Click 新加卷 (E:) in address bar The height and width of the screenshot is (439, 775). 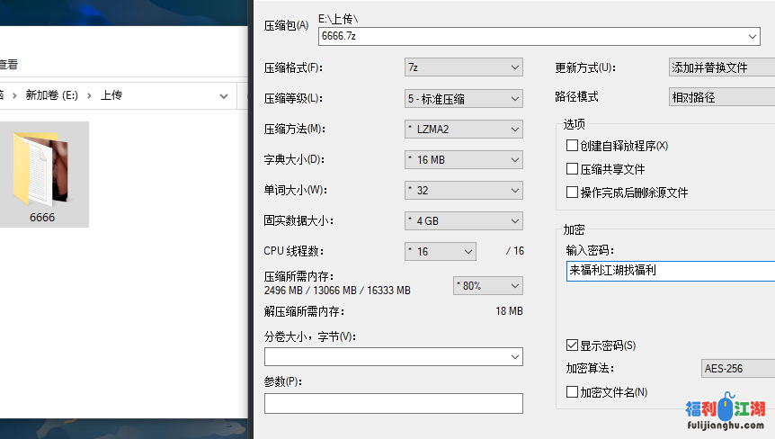(53, 95)
